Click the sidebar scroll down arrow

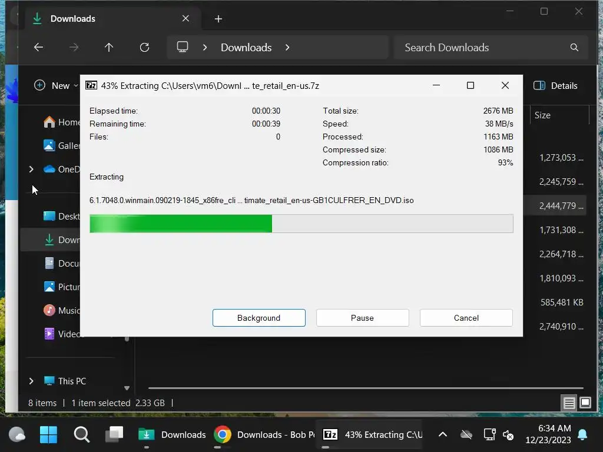(127, 388)
